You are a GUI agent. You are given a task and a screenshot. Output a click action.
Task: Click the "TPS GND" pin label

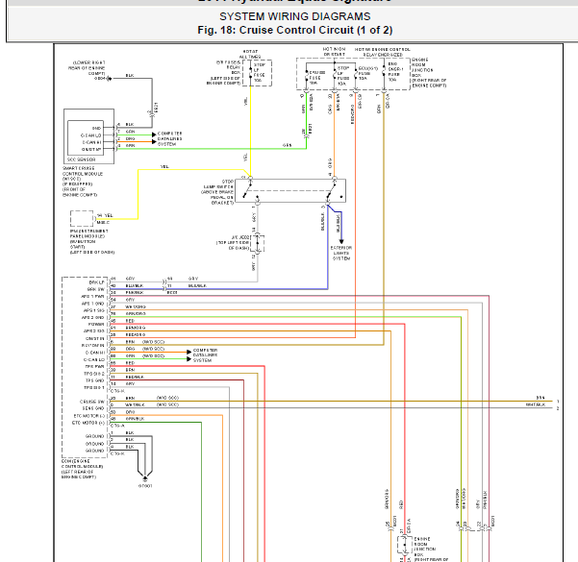[95, 380]
